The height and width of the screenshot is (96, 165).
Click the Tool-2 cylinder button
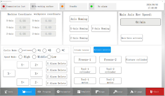coord(111,70)
